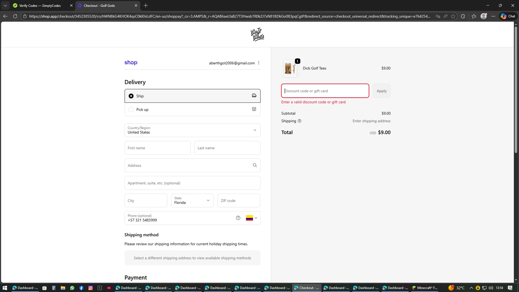Click the Phone (optional) field

[192, 218]
